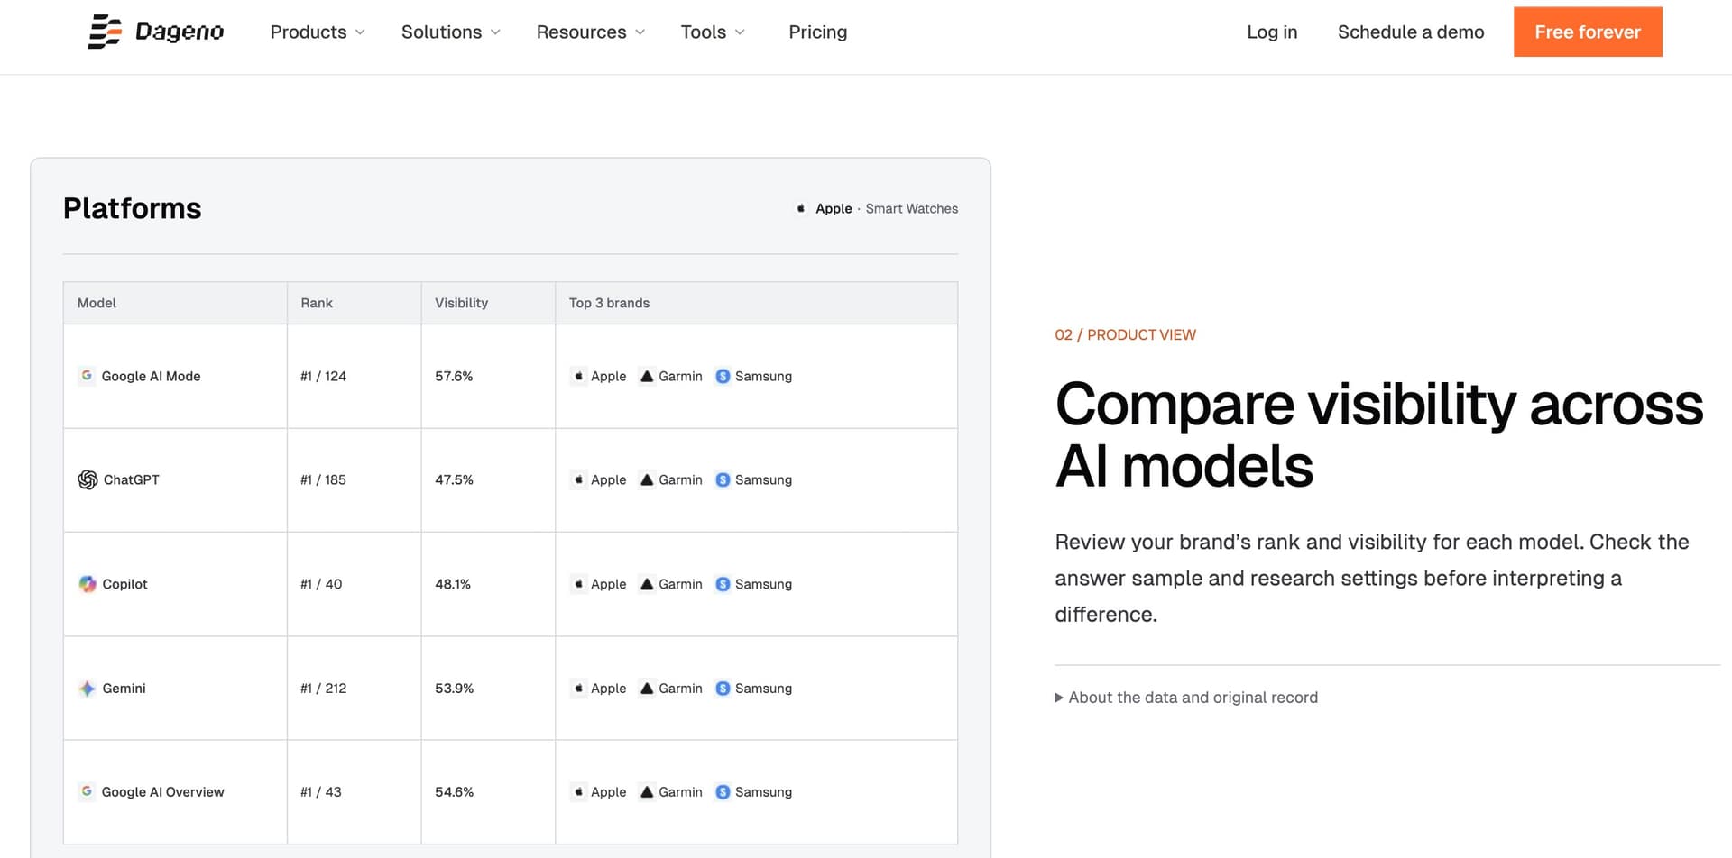Screen dimensions: 1732x858
Task: Click the Garmin icon in the Gemini row
Action: 647,689
